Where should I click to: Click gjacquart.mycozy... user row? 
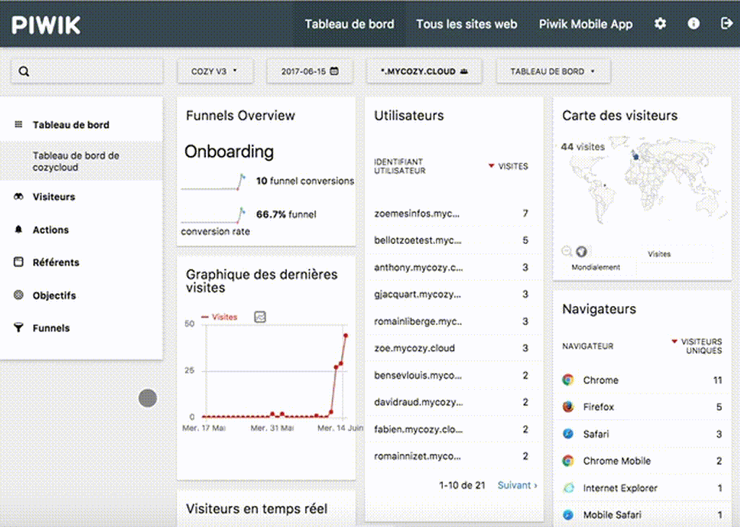click(454, 294)
